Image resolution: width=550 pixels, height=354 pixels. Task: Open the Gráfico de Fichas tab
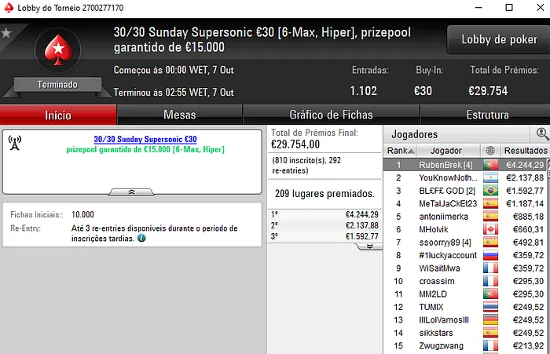tap(331, 115)
